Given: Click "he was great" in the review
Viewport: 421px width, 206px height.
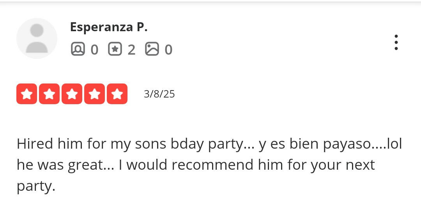Looking at the screenshot, I should [58, 165].
